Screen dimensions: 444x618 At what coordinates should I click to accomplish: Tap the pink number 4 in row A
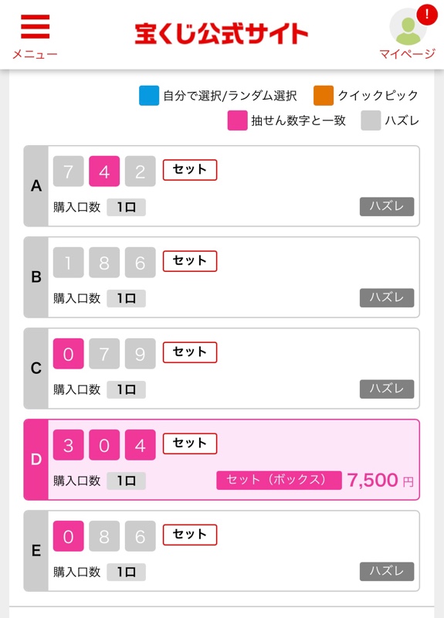[104, 171]
